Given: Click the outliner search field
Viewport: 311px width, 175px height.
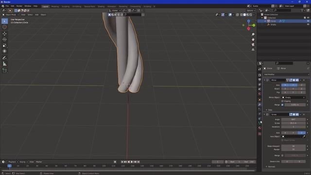Looking at the screenshot, I should (282, 10).
